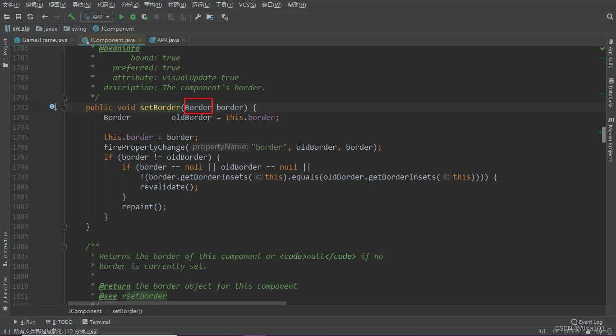Click the editor vertical scrollbar thumb
The width and height of the screenshot is (616, 336).
click(604, 134)
